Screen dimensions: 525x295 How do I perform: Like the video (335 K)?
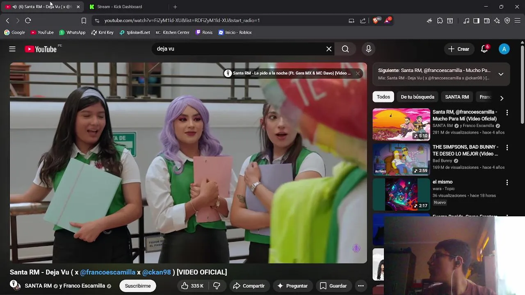[x=192, y=286]
